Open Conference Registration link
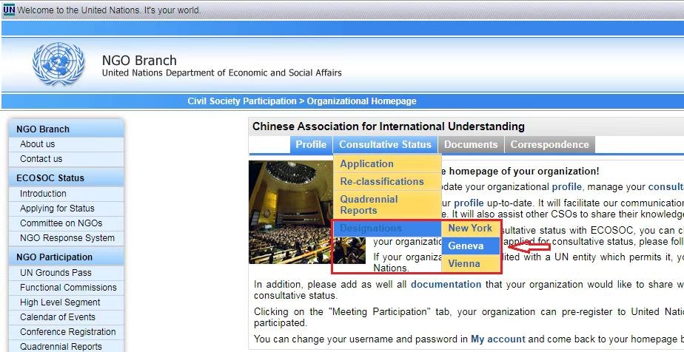This screenshot has height=352, width=684. tap(67, 332)
